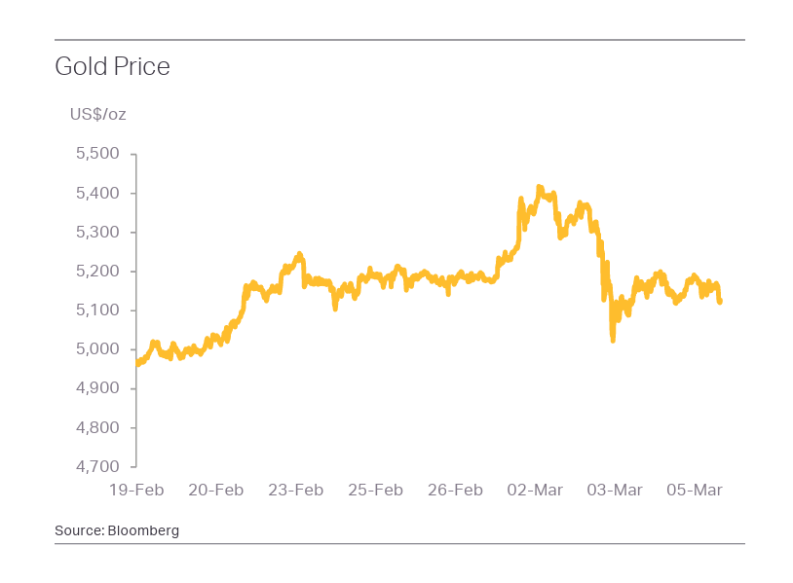
Task: Click the 5,500 y-axis label
Action: [96, 154]
